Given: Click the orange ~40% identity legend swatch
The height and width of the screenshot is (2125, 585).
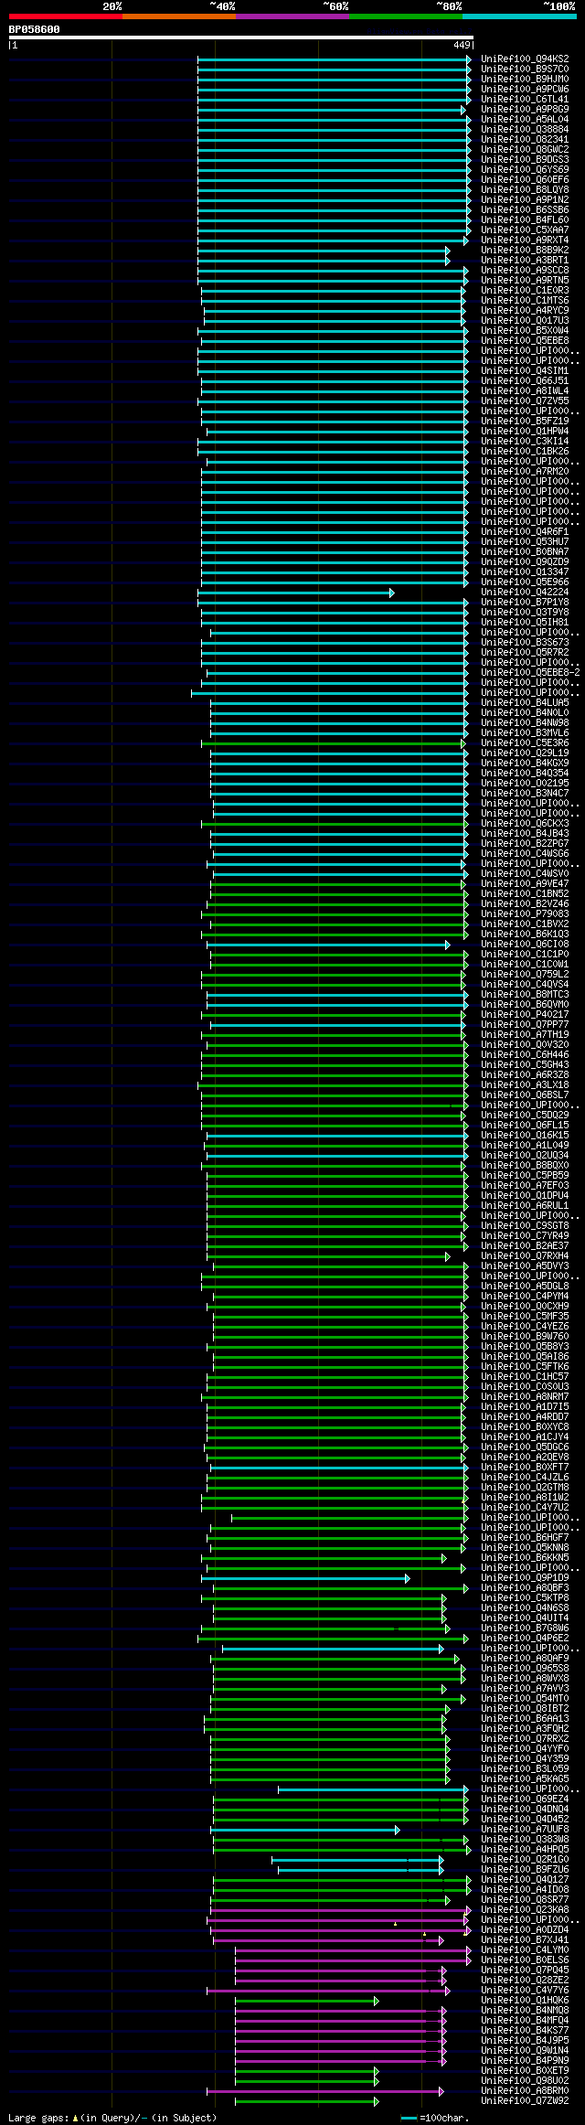Looking at the screenshot, I should click(179, 16).
